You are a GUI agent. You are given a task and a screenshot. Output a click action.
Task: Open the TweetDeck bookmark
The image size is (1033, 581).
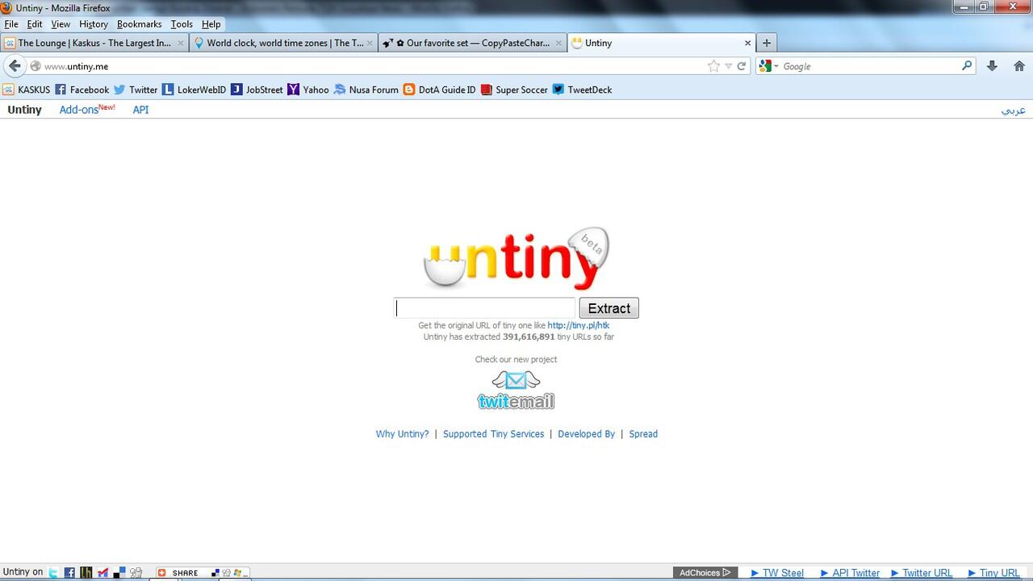click(583, 90)
